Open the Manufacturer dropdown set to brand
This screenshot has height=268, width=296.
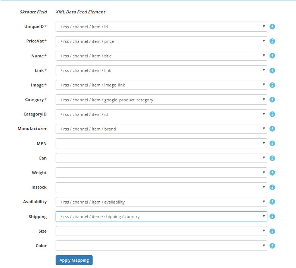(x=161, y=129)
